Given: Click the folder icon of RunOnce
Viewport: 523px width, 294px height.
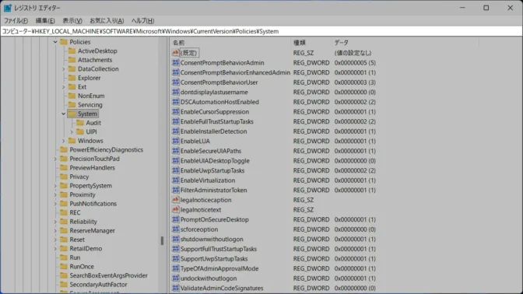Looking at the screenshot, I should [64, 266].
